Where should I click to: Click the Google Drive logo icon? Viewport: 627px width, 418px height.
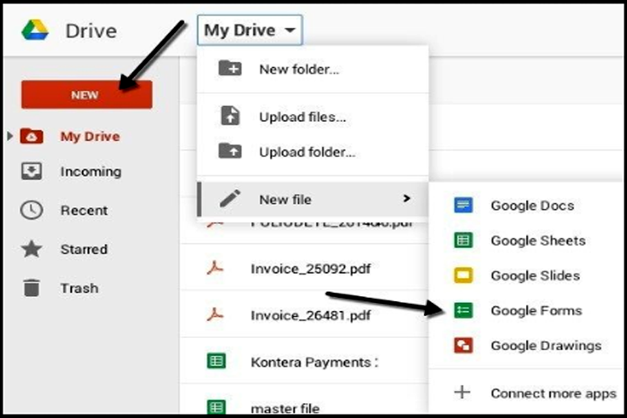click(35, 30)
